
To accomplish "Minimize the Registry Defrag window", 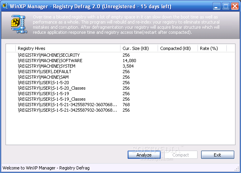I will (x=217, y=6).
